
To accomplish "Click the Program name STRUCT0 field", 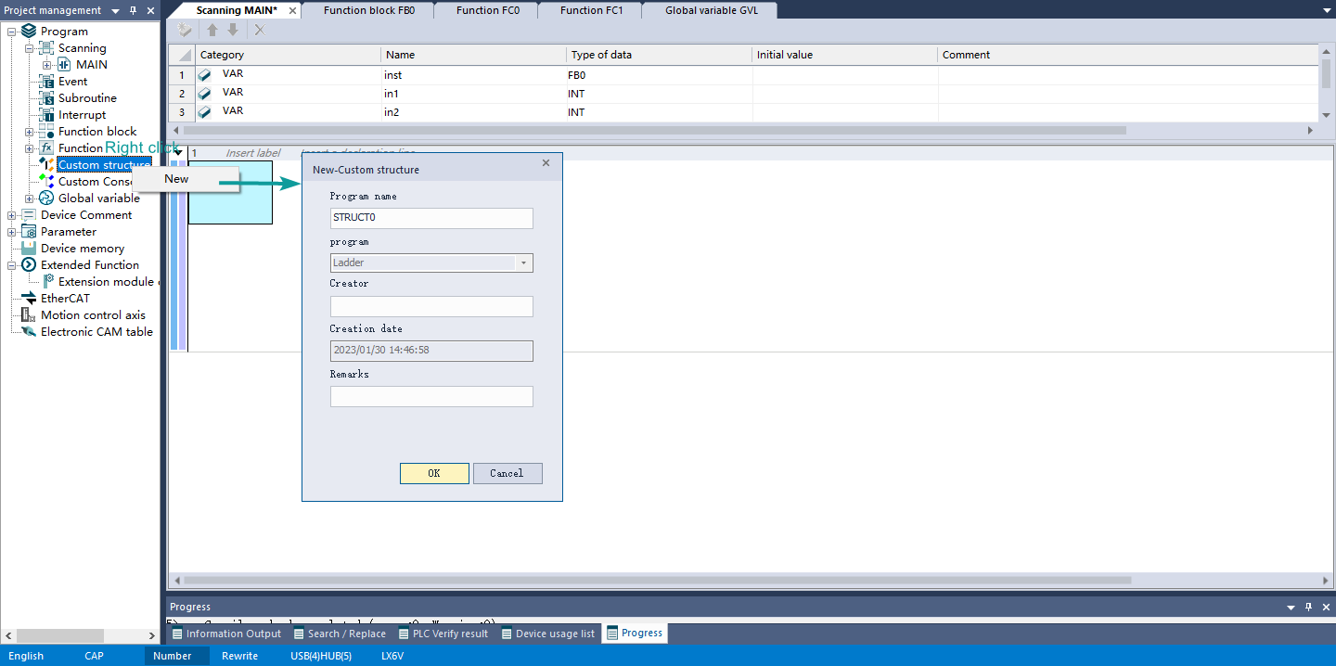I will (x=431, y=218).
